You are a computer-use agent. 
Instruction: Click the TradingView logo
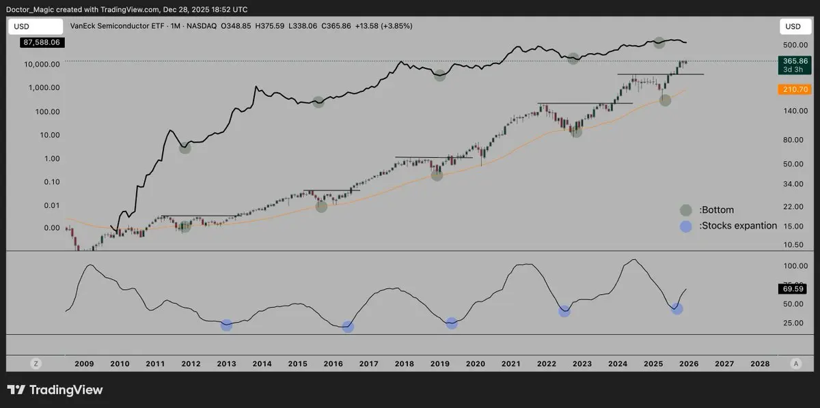coord(55,390)
